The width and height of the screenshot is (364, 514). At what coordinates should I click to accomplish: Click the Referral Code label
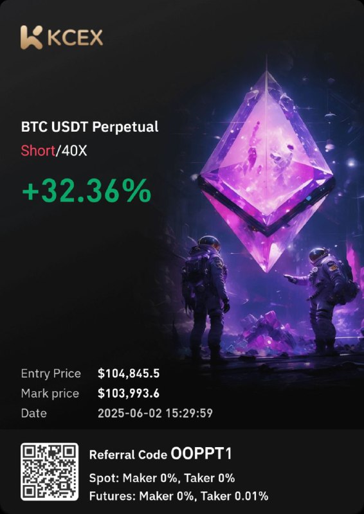[x=129, y=455]
